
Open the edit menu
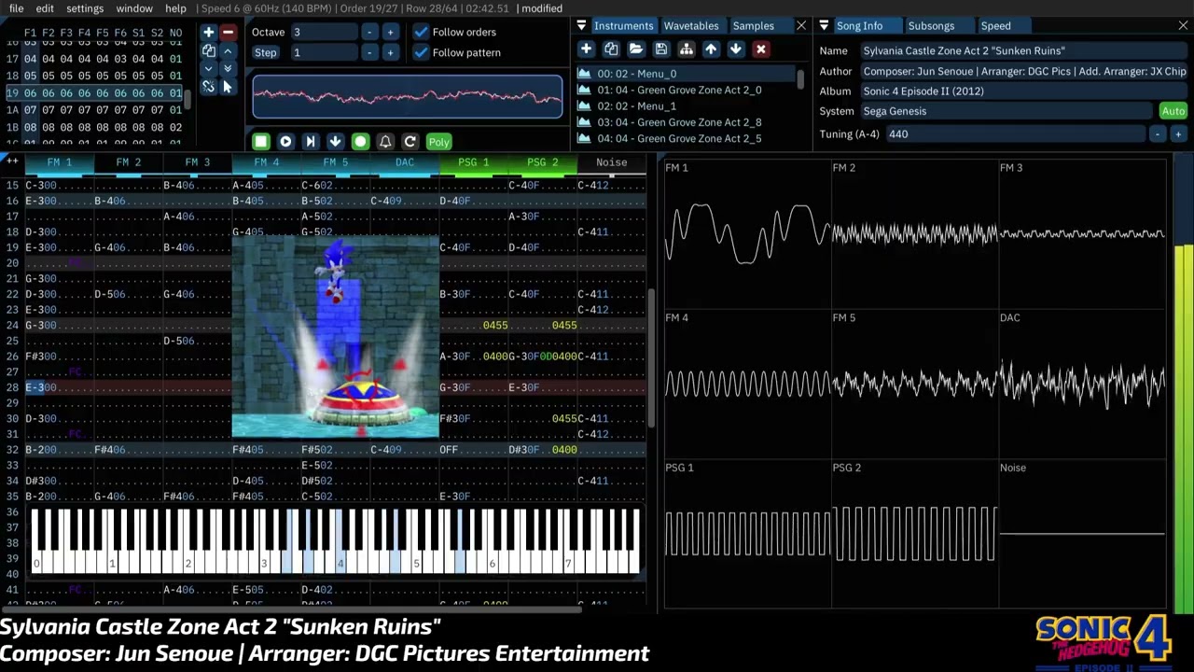pos(45,8)
